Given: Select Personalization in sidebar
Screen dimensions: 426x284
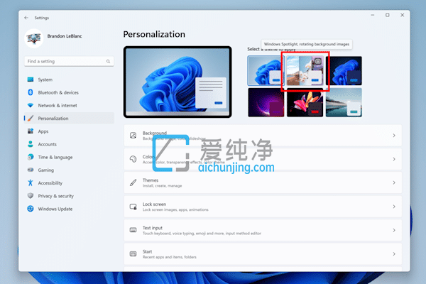Looking at the screenshot, I should click(x=69, y=119).
